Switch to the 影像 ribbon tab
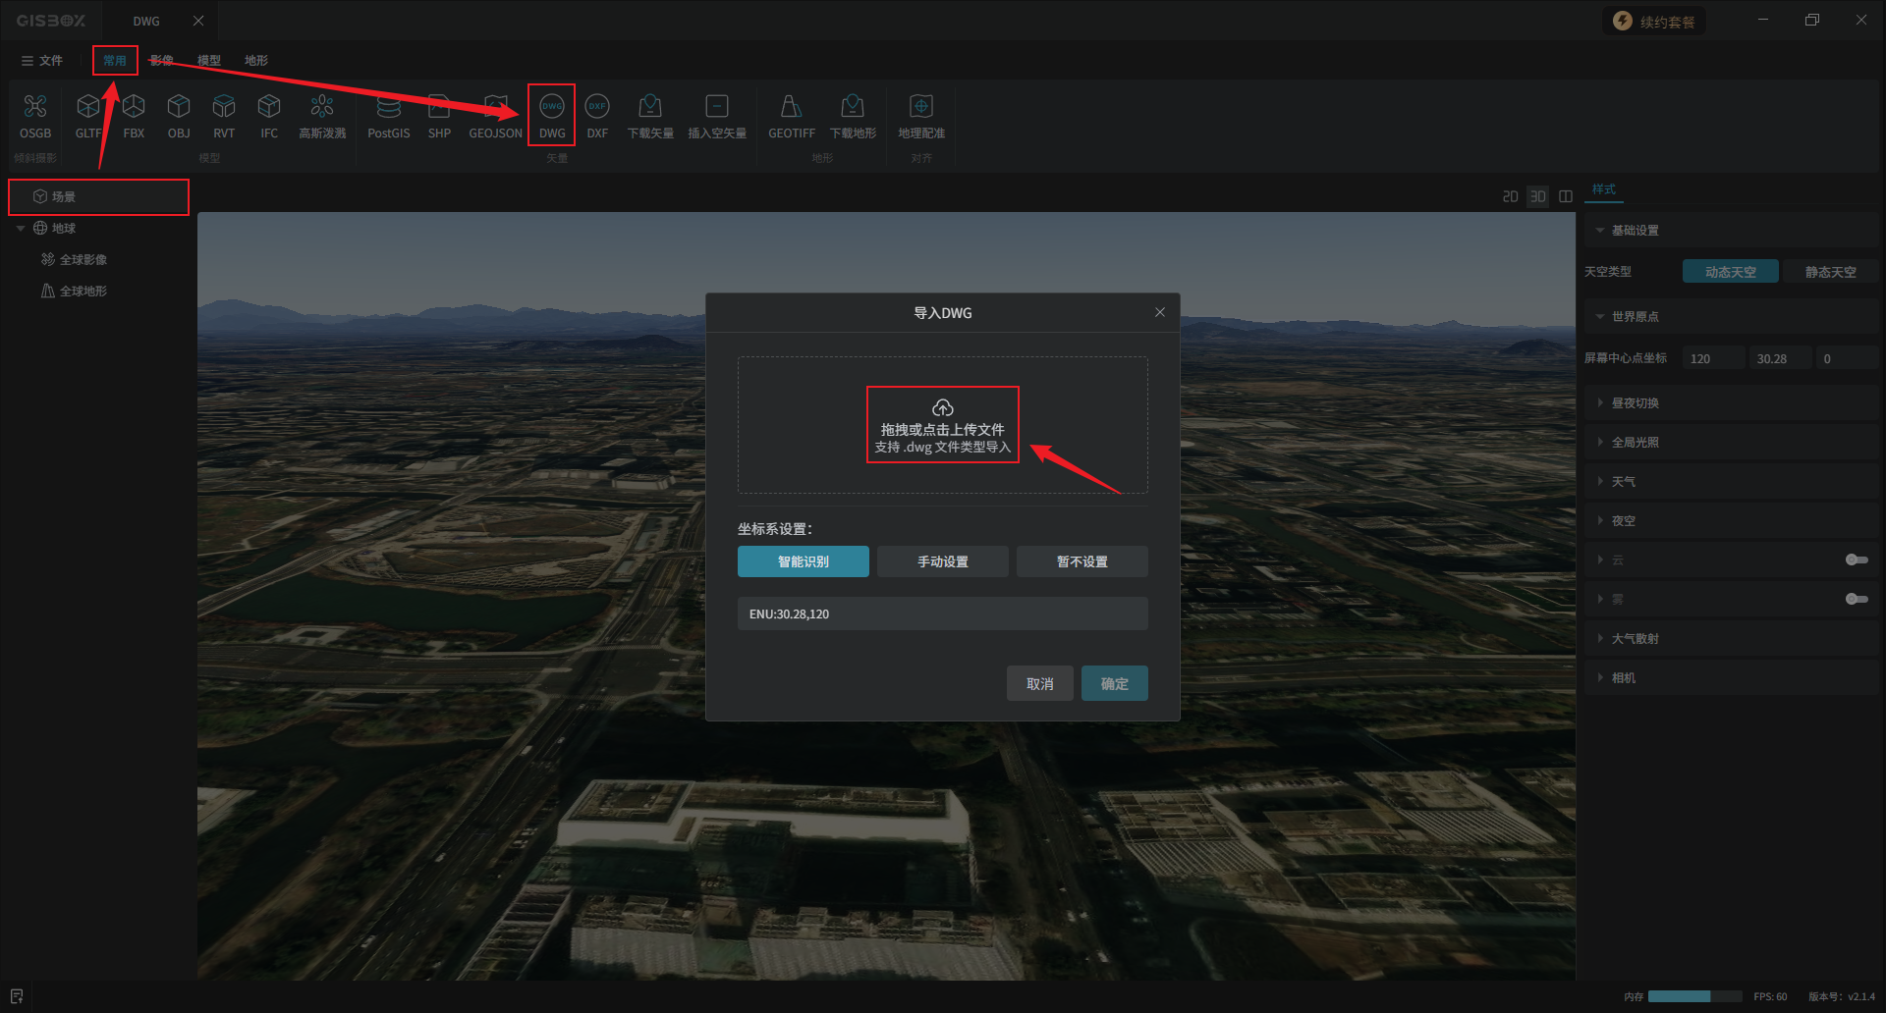 point(161,61)
